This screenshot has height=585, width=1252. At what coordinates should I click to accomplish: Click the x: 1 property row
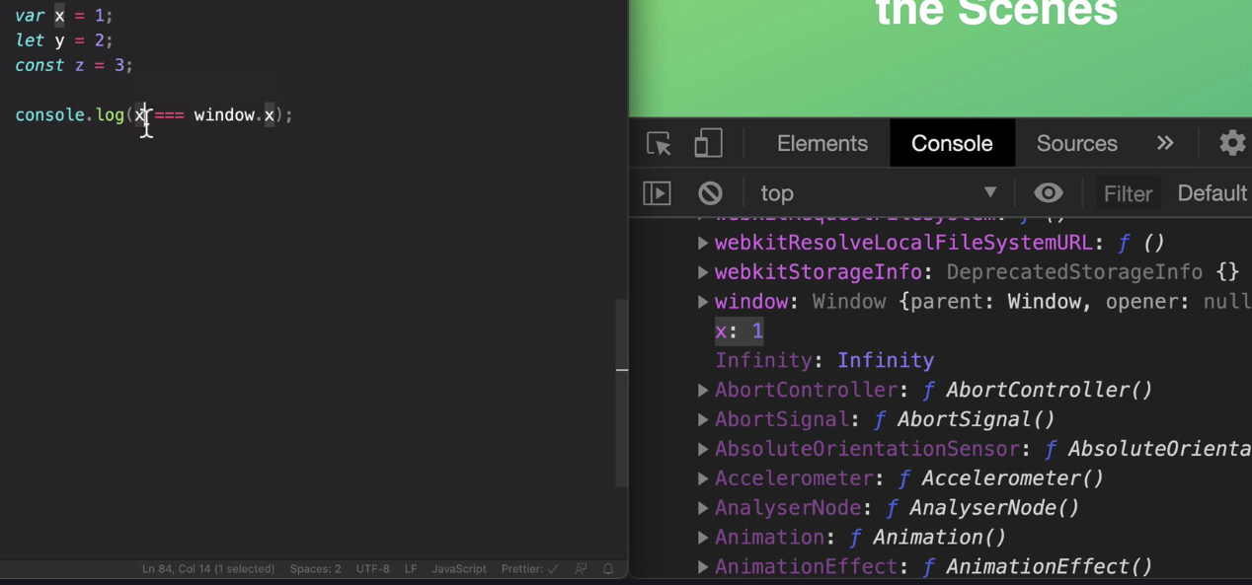point(739,330)
